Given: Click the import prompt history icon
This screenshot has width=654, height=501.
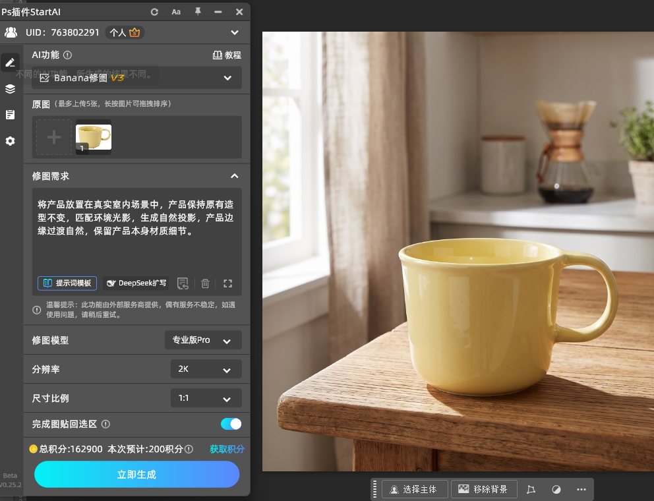Looking at the screenshot, I should click(183, 283).
